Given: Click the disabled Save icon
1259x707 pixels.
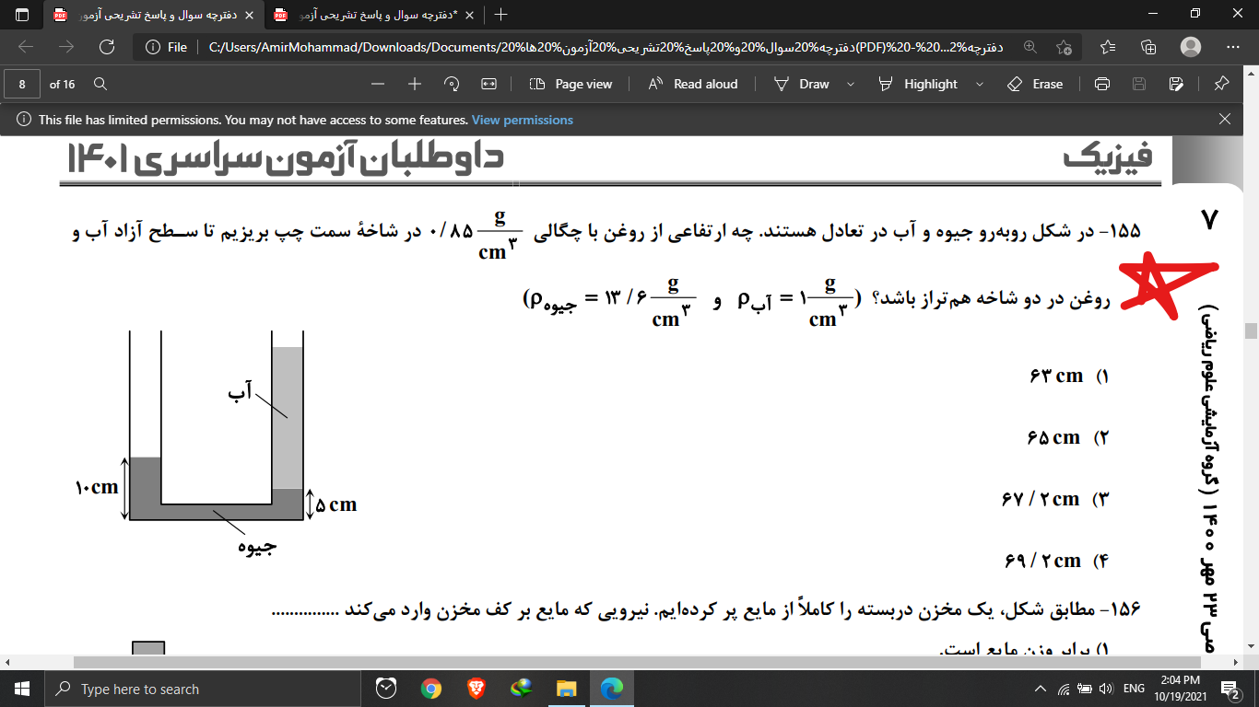Looking at the screenshot, I should 1139,84.
